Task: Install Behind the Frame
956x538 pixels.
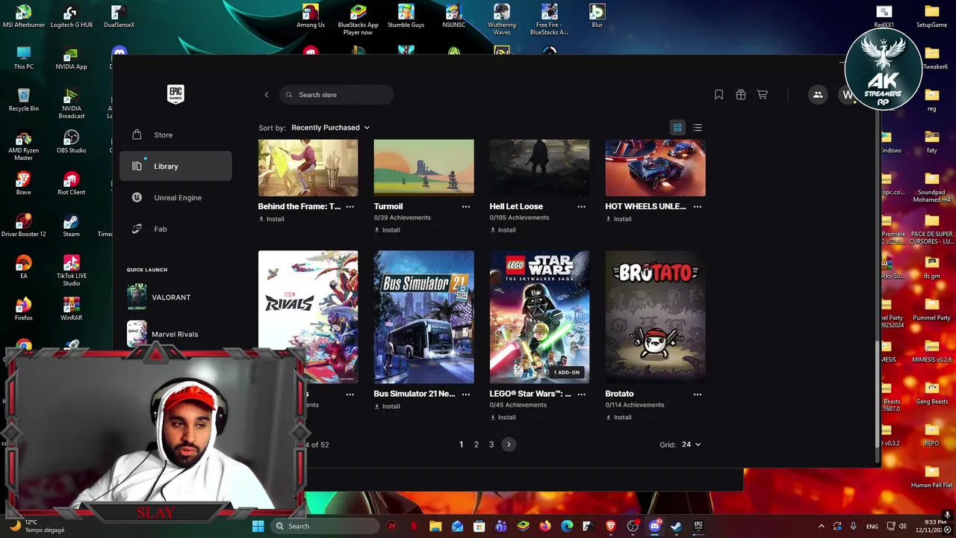Action: tap(271, 219)
